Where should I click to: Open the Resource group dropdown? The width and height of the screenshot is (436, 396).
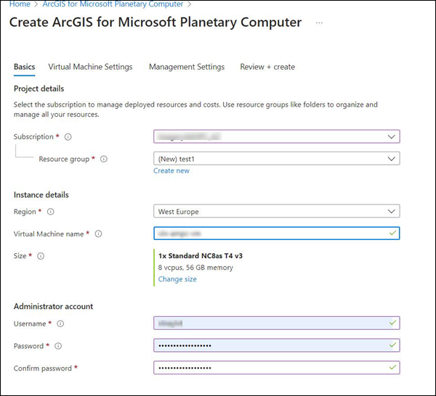277,158
